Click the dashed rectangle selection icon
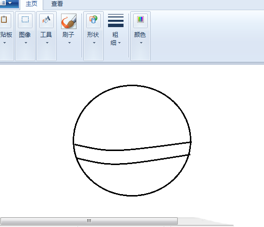This screenshot has width=264, height=227. click(x=25, y=19)
